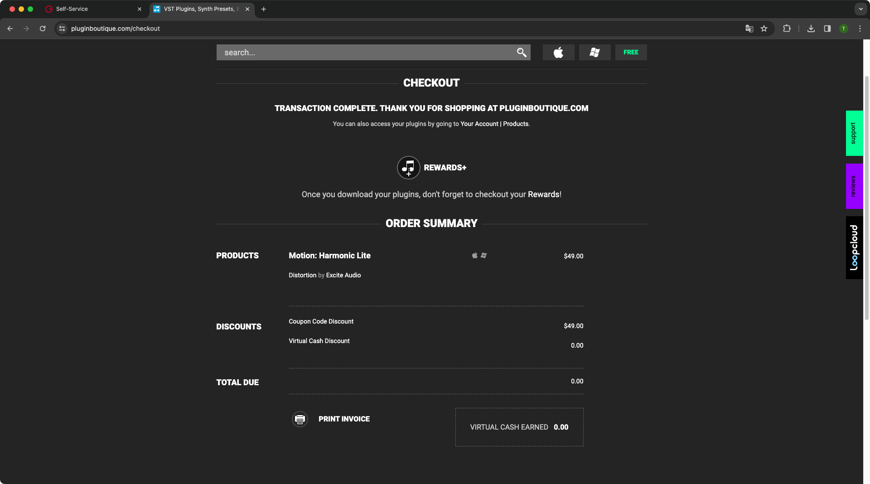Open the Your Account link
Viewport: 870px width, 484px height.
click(x=479, y=124)
